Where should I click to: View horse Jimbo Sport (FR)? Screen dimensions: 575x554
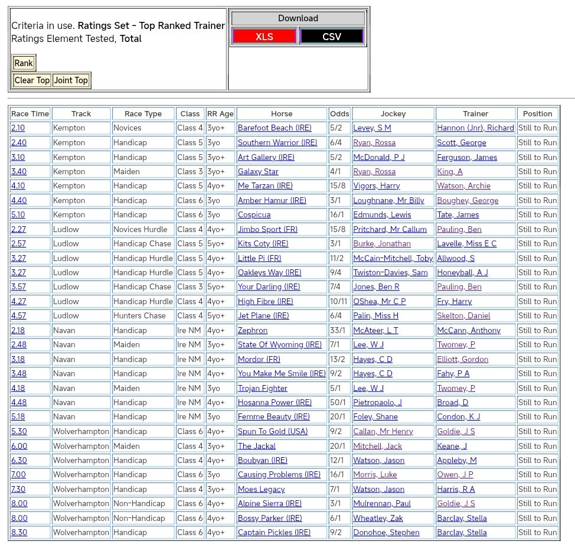tap(267, 230)
